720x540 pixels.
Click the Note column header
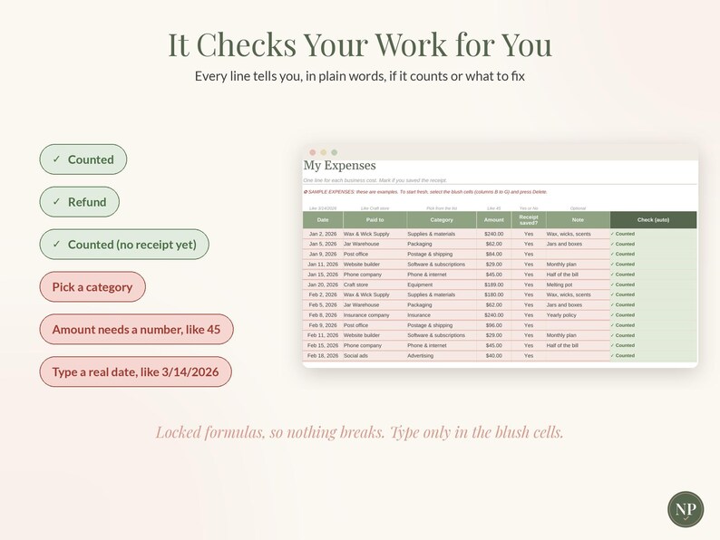pyautogui.click(x=578, y=220)
